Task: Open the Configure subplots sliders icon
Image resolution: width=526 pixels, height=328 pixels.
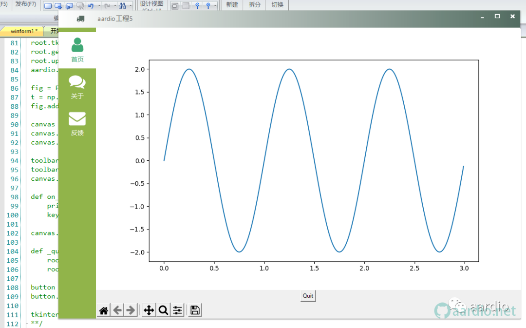Action: [x=177, y=310]
